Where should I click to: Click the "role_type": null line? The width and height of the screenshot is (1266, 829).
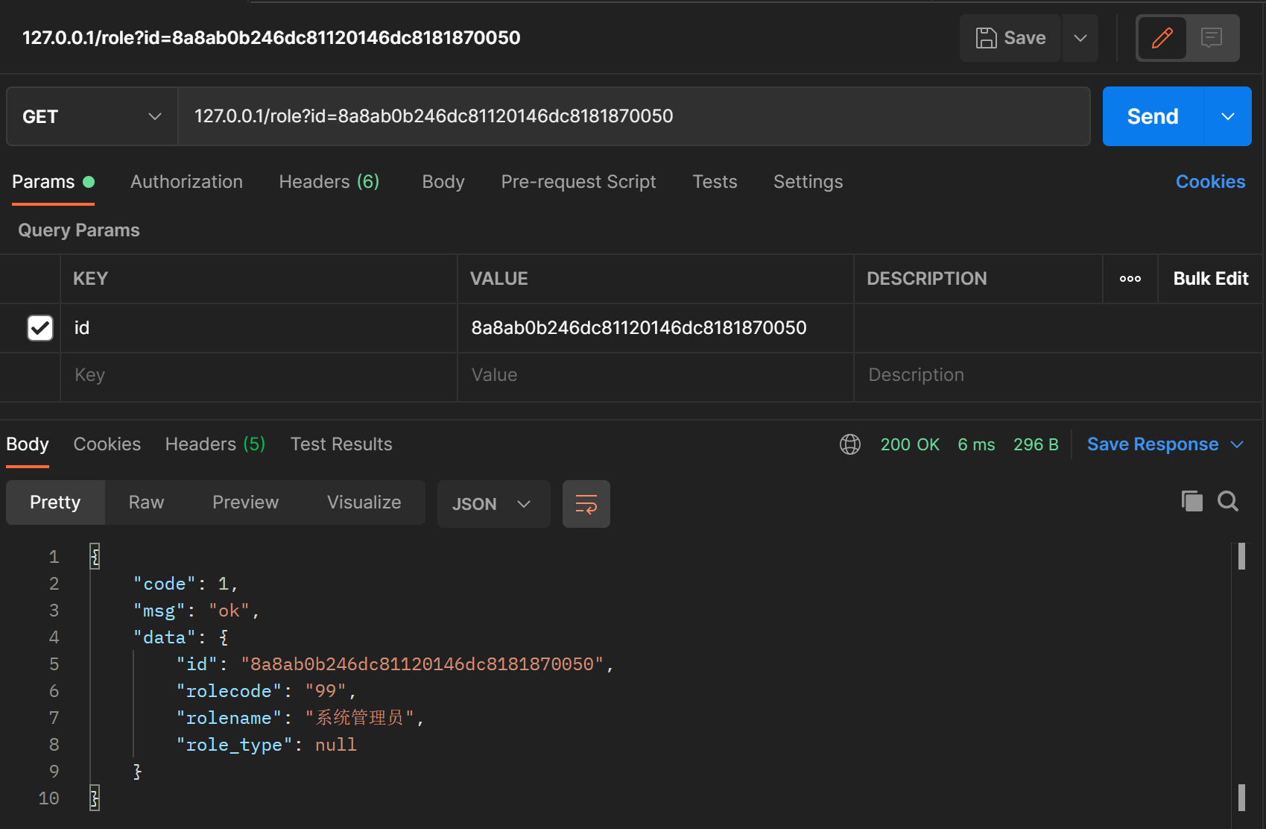click(x=266, y=745)
